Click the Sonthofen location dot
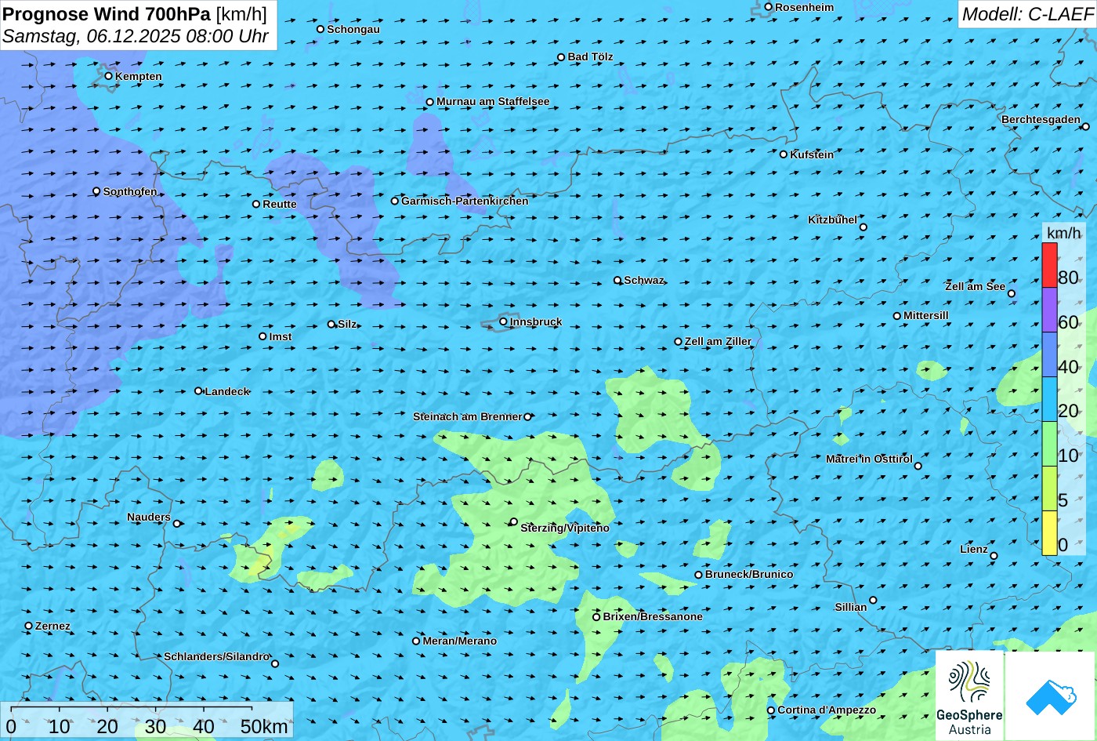 97,191
